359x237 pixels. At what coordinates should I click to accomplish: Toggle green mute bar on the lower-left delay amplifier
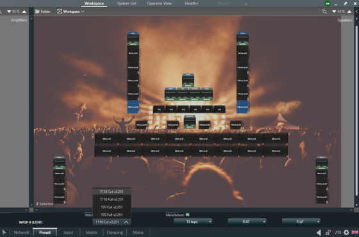click(59, 168)
